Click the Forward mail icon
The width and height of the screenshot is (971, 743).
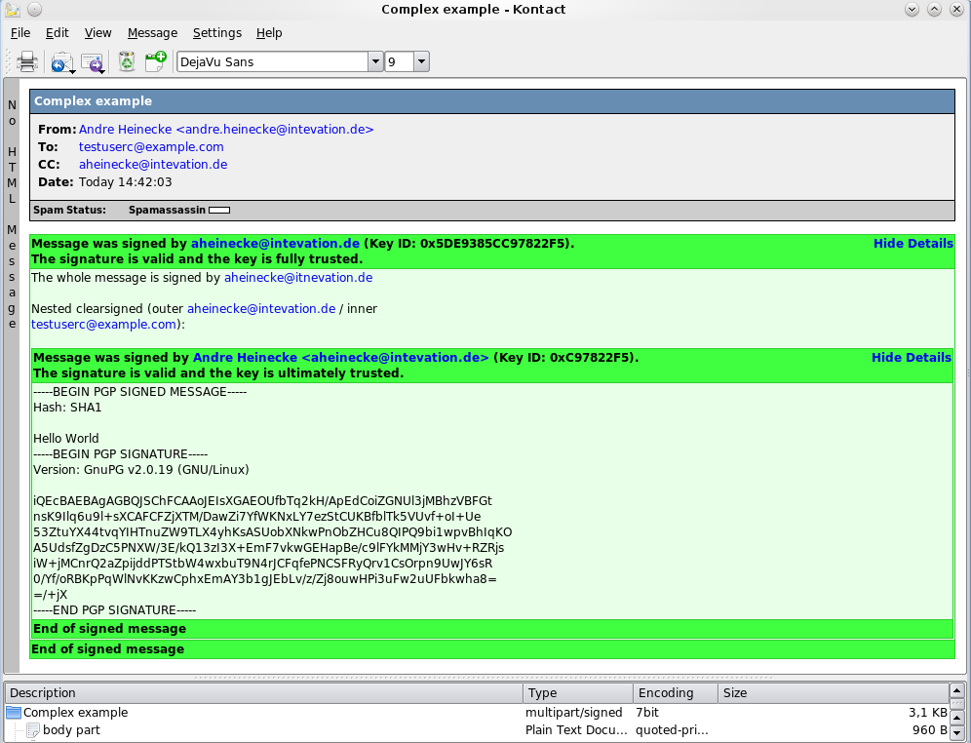[x=93, y=62]
